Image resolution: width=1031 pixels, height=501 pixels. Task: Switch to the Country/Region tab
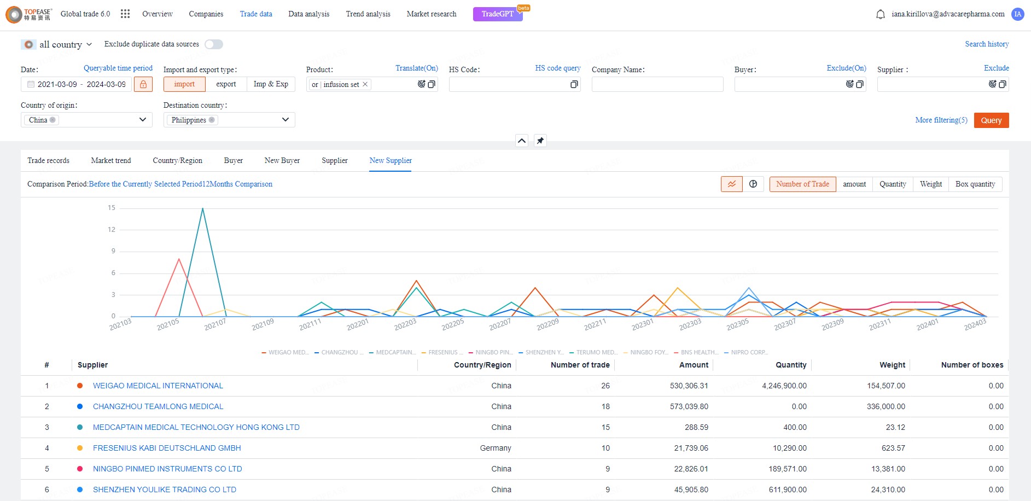177,161
